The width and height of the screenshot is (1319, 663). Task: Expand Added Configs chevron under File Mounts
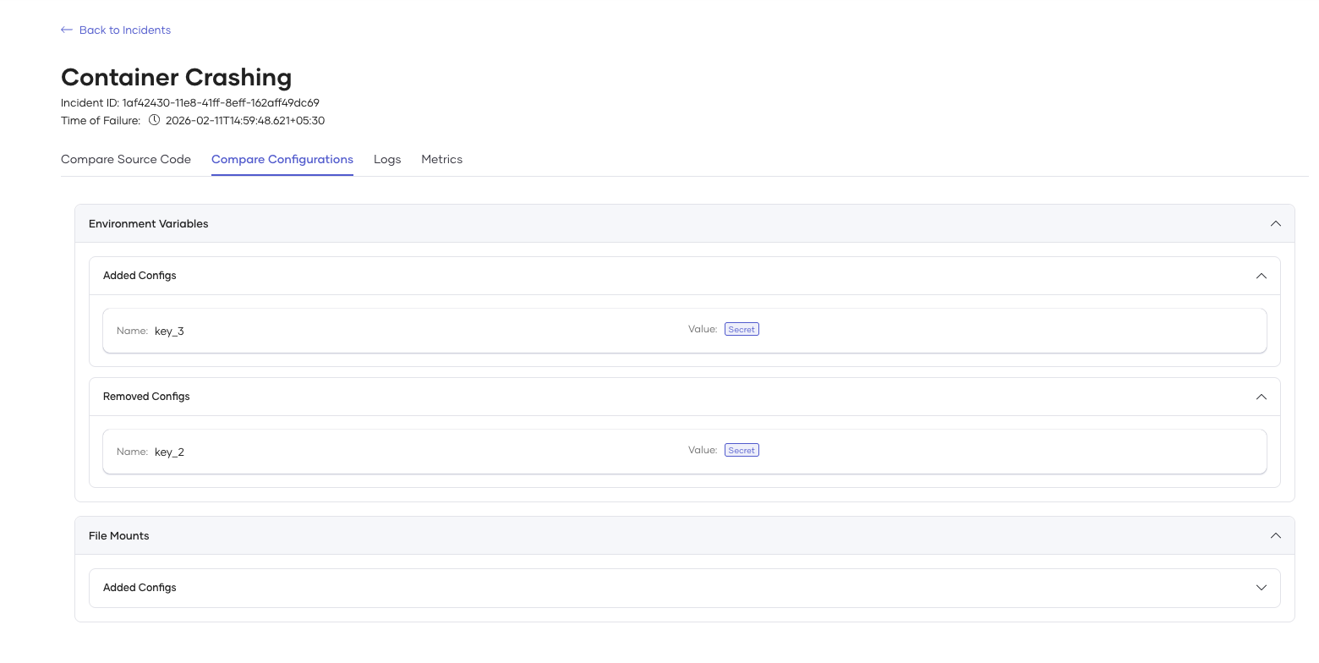(1261, 588)
